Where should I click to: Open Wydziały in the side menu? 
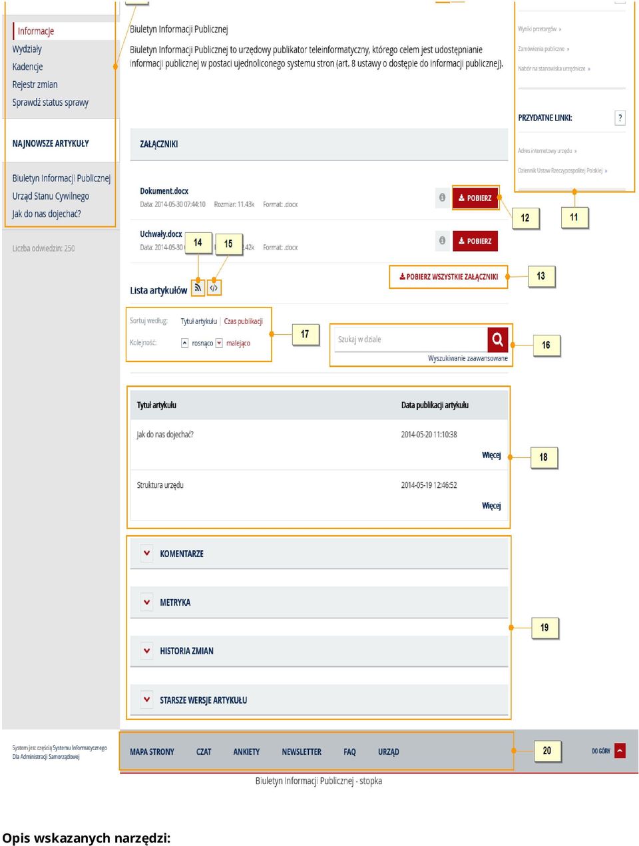pyautogui.click(x=27, y=49)
